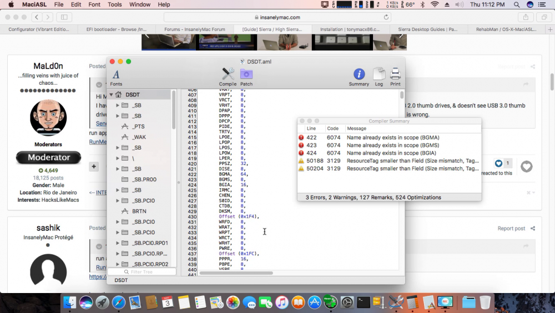Toggle Safari's sidebar button
The image size is (555, 313).
(64, 17)
